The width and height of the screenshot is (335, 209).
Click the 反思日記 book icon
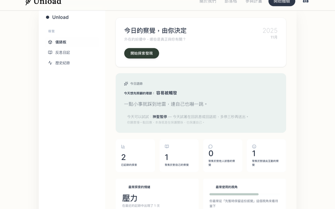click(50, 53)
